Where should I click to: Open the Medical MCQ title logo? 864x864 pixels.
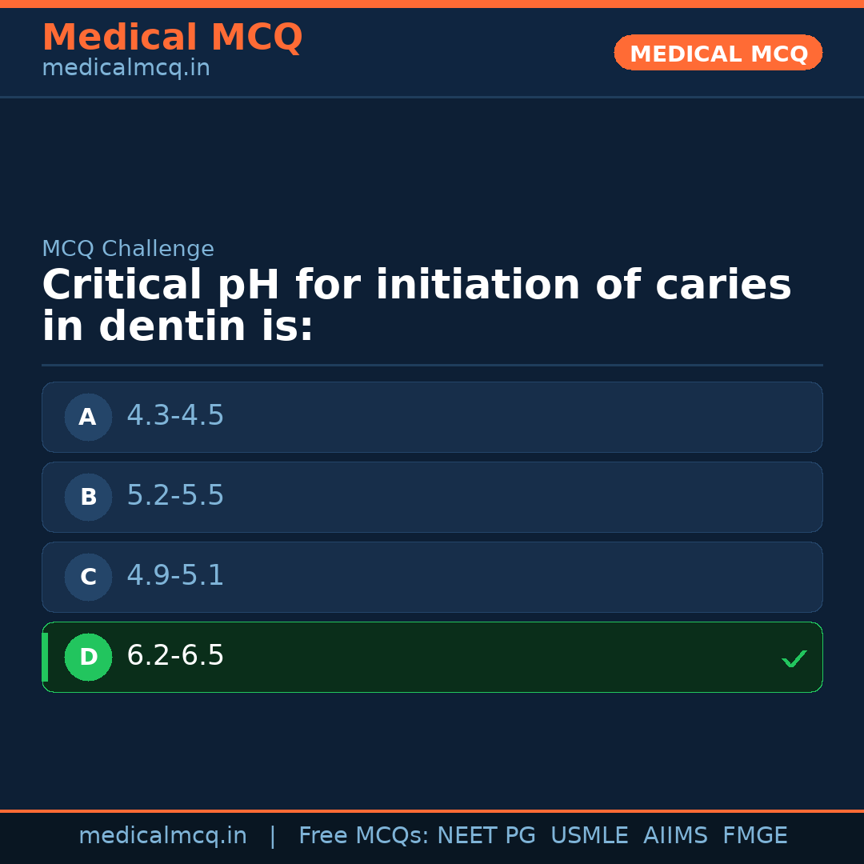click(x=172, y=38)
